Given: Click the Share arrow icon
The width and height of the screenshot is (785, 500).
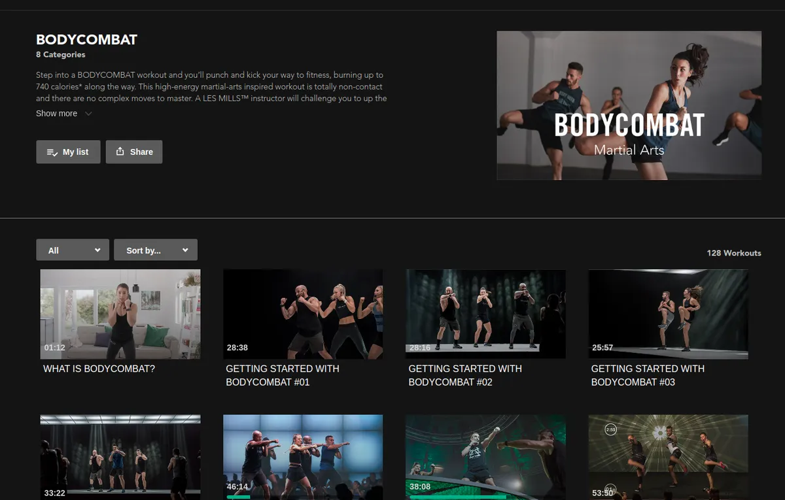Looking at the screenshot, I should click(120, 152).
